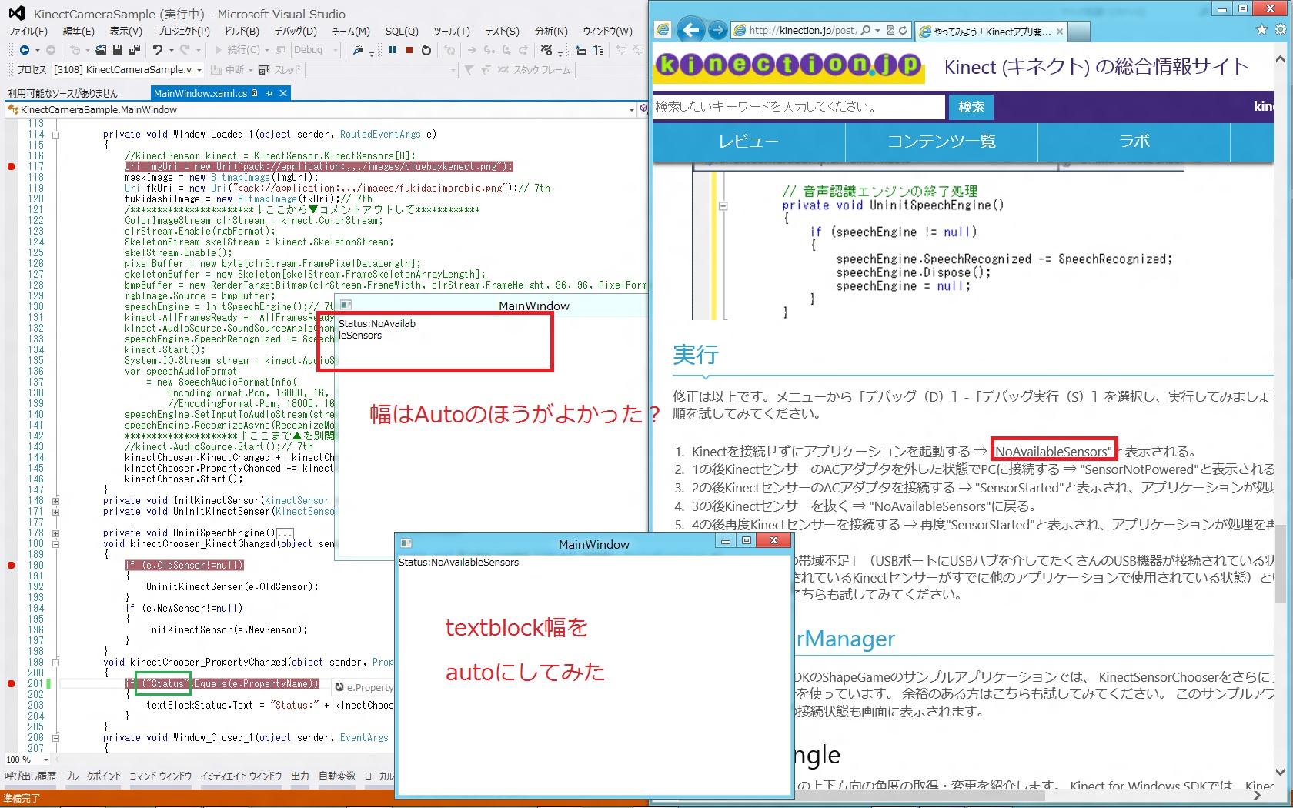The height and width of the screenshot is (808, 1293).
Task: Toggle compatibility view icon in address bar
Action: [x=890, y=30]
